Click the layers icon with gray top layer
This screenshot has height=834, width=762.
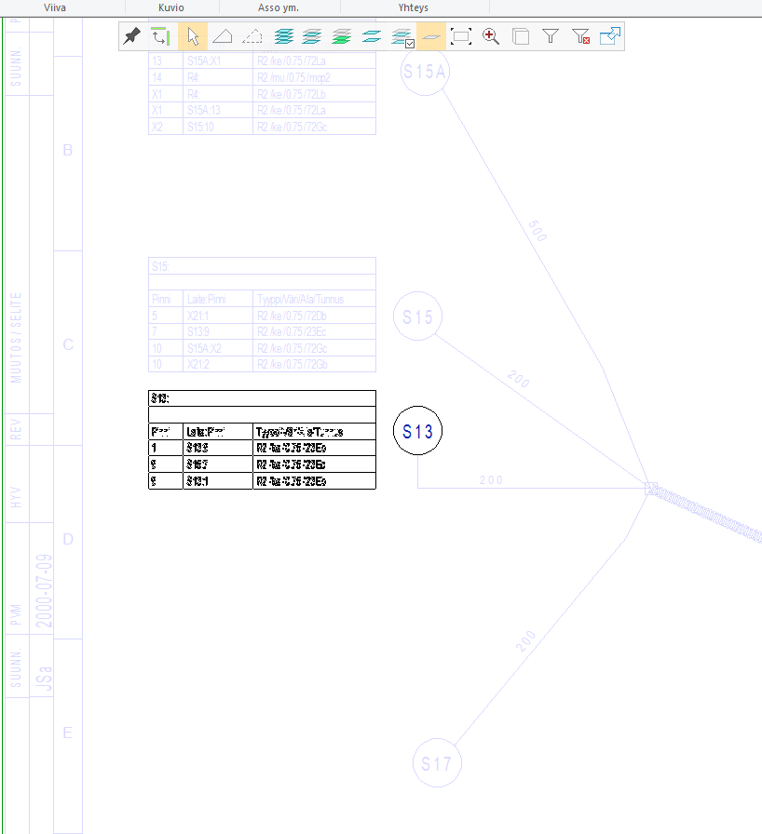pyautogui.click(x=312, y=36)
